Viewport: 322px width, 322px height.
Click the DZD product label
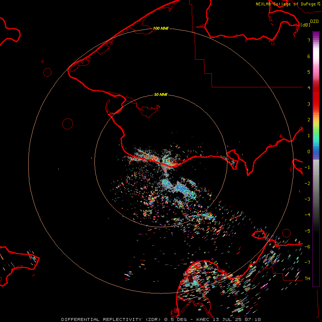[314, 21]
